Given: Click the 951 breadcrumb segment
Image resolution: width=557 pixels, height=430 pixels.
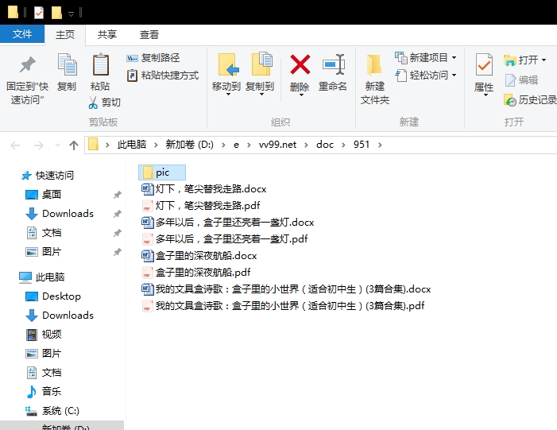Looking at the screenshot, I should [x=362, y=145].
